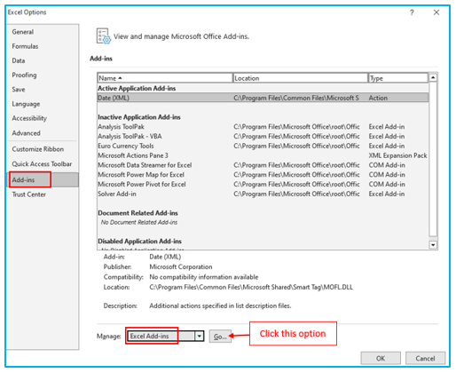Select Euro Currency Tools add-in

tap(263, 146)
